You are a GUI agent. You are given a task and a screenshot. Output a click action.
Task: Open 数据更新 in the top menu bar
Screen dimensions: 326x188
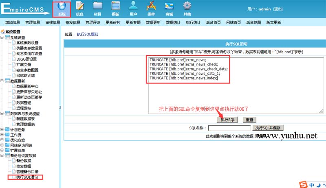(153, 22)
